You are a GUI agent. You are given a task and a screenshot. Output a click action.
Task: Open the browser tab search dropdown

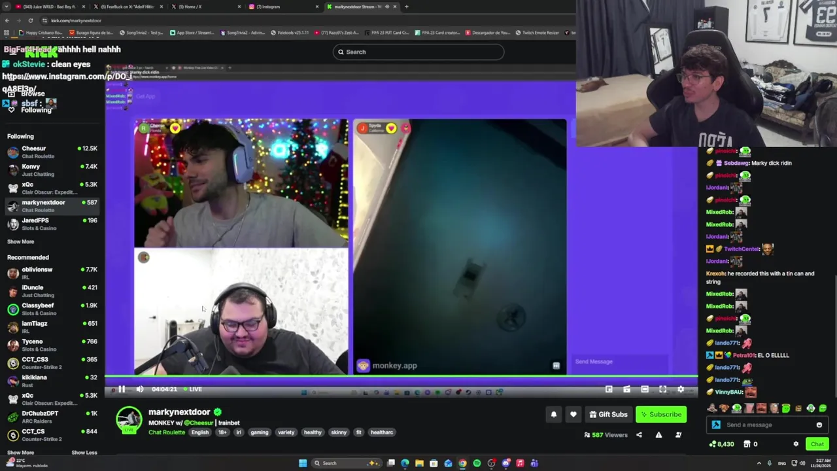[x=6, y=7]
